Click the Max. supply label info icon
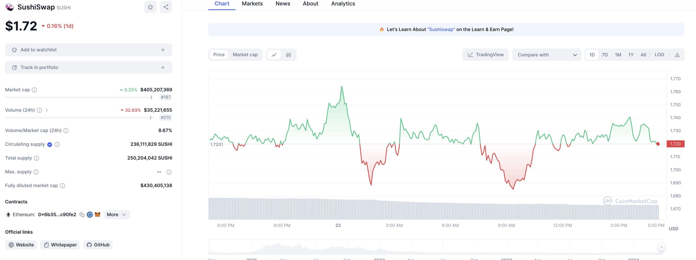Screen dimensions: 696x260 pos(36,172)
